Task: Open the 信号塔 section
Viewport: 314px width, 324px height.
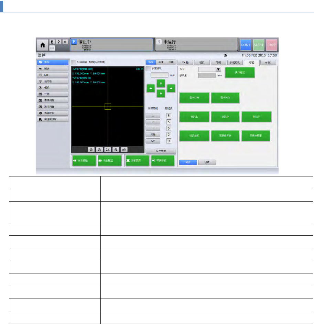Action: (x=53, y=82)
